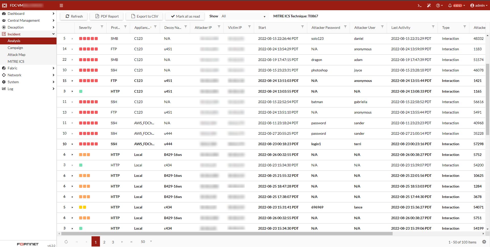490x247 pixels.
Task: Open the CLI console icon in top bar
Action: click(x=419, y=5)
